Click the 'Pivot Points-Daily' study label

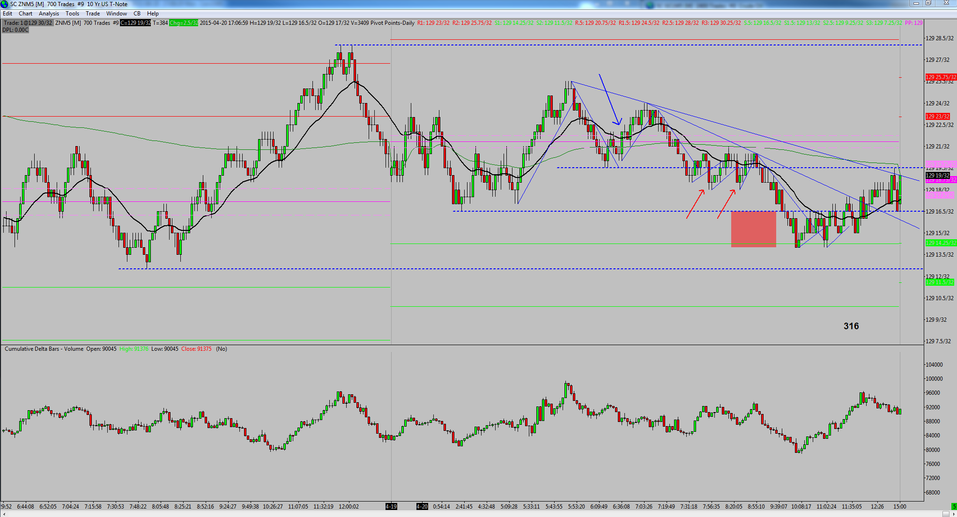click(x=393, y=23)
